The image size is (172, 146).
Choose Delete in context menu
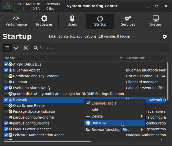(115, 116)
